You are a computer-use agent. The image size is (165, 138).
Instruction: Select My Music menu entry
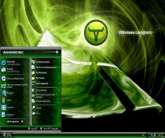pos(46,78)
